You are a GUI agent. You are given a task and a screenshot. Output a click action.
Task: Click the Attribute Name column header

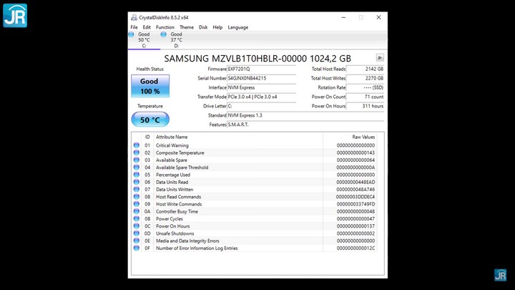coord(172,137)
